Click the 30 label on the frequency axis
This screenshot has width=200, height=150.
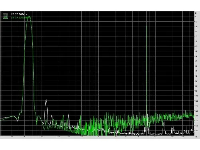tap(12, 137)
